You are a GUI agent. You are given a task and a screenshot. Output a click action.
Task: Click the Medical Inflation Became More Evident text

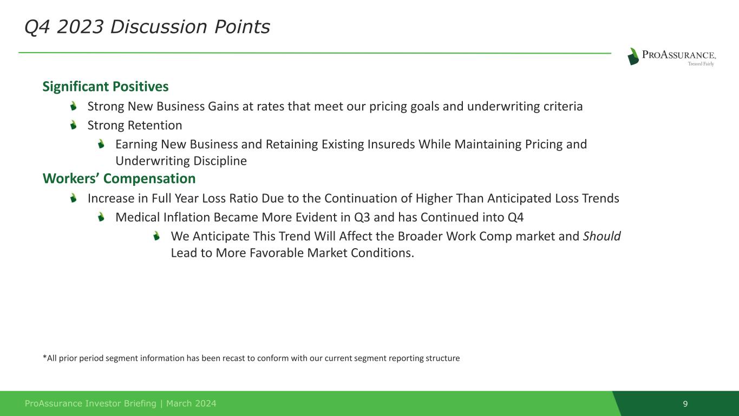click(319, 218)
